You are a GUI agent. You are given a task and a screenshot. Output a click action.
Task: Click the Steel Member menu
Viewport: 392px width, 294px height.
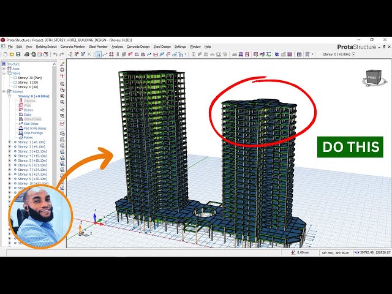click(x=98, y=47)
